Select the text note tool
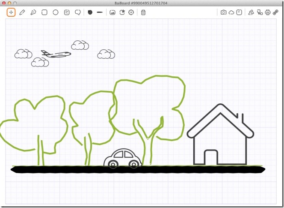 click(x=67, y=12)
